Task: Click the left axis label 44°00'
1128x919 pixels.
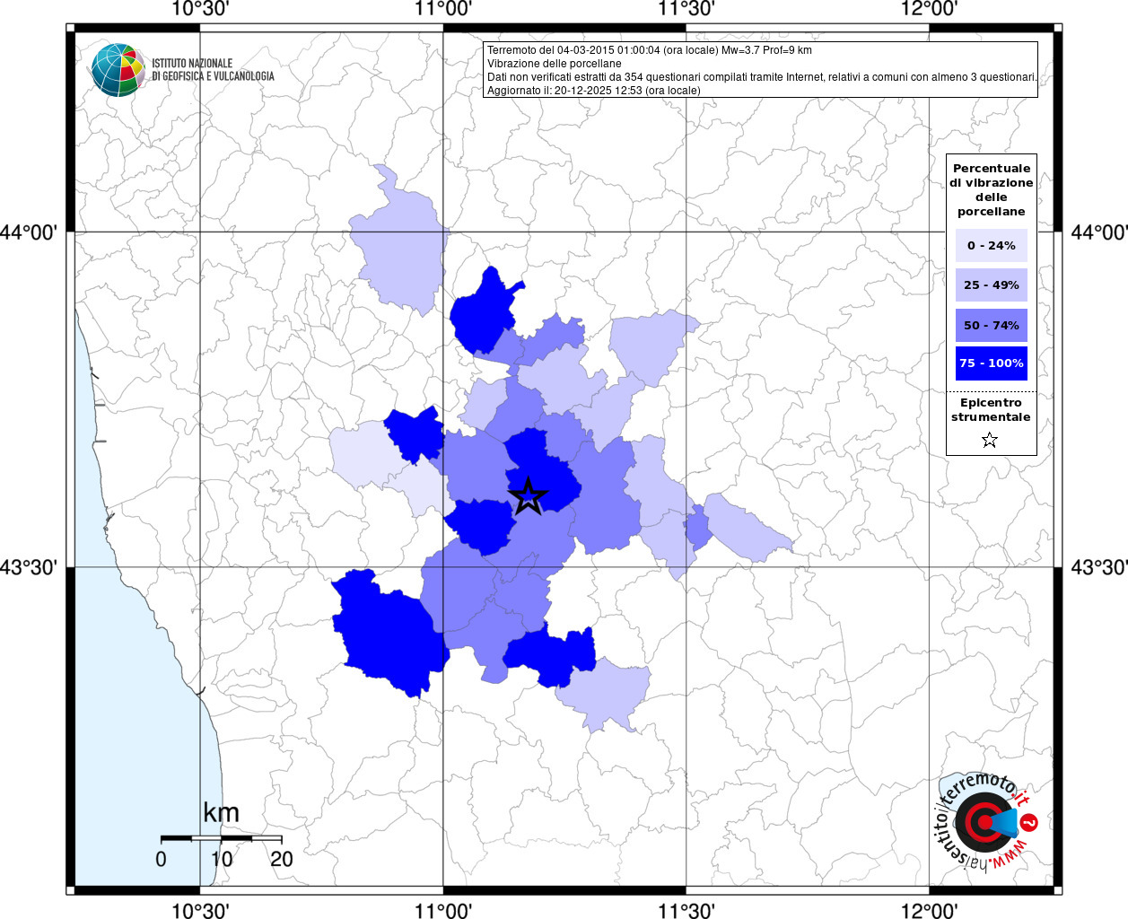Action: [x=29, y=232]
